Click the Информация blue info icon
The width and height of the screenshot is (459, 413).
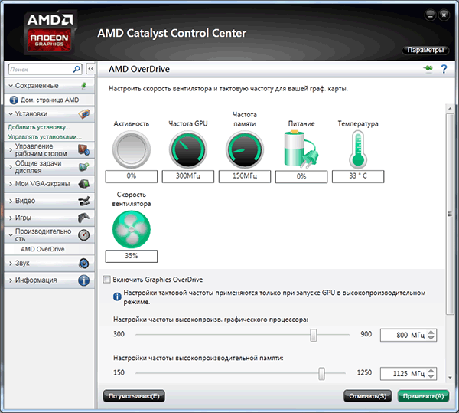click(x=84, y=280)
